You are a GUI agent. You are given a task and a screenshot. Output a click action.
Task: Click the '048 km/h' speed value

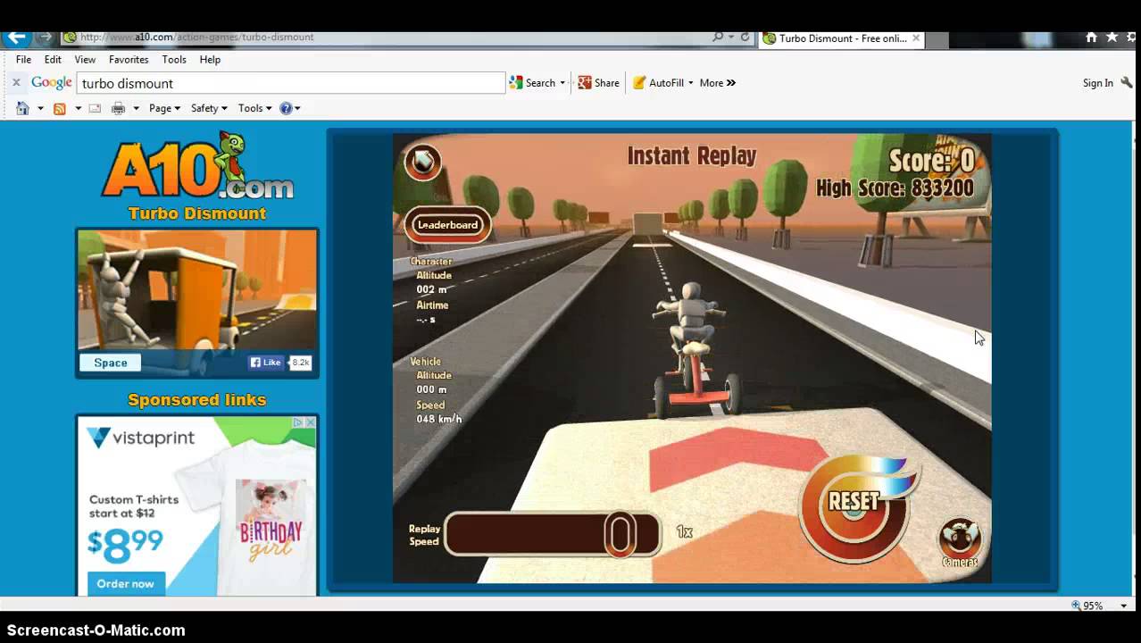439,419
